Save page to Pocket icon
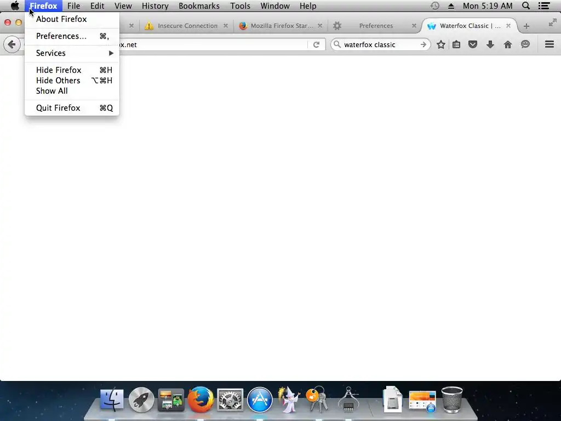 (473, 44)
